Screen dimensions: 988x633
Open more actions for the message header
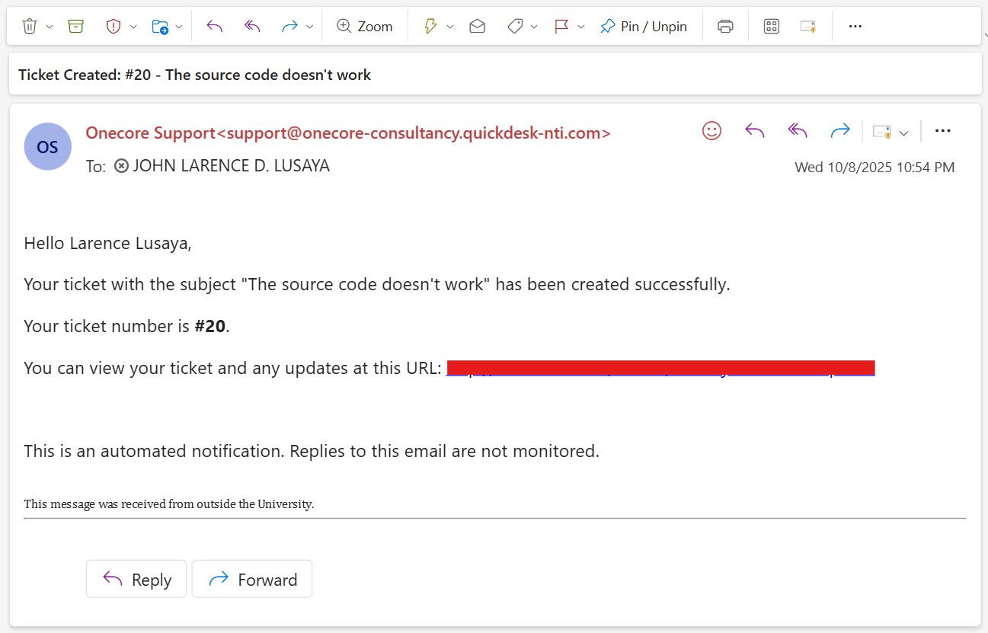click(942, 129)
